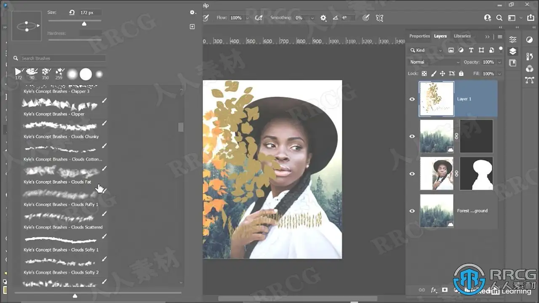Choose workspace layout icon
539x303 pixels.
(x=512, y=18)
